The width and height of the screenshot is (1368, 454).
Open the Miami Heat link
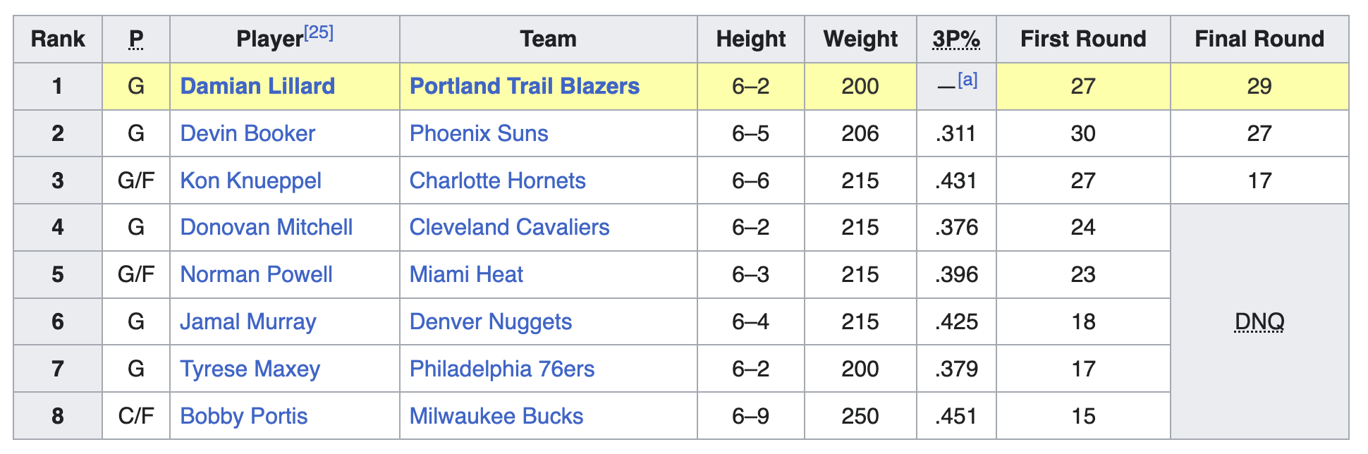466,274
